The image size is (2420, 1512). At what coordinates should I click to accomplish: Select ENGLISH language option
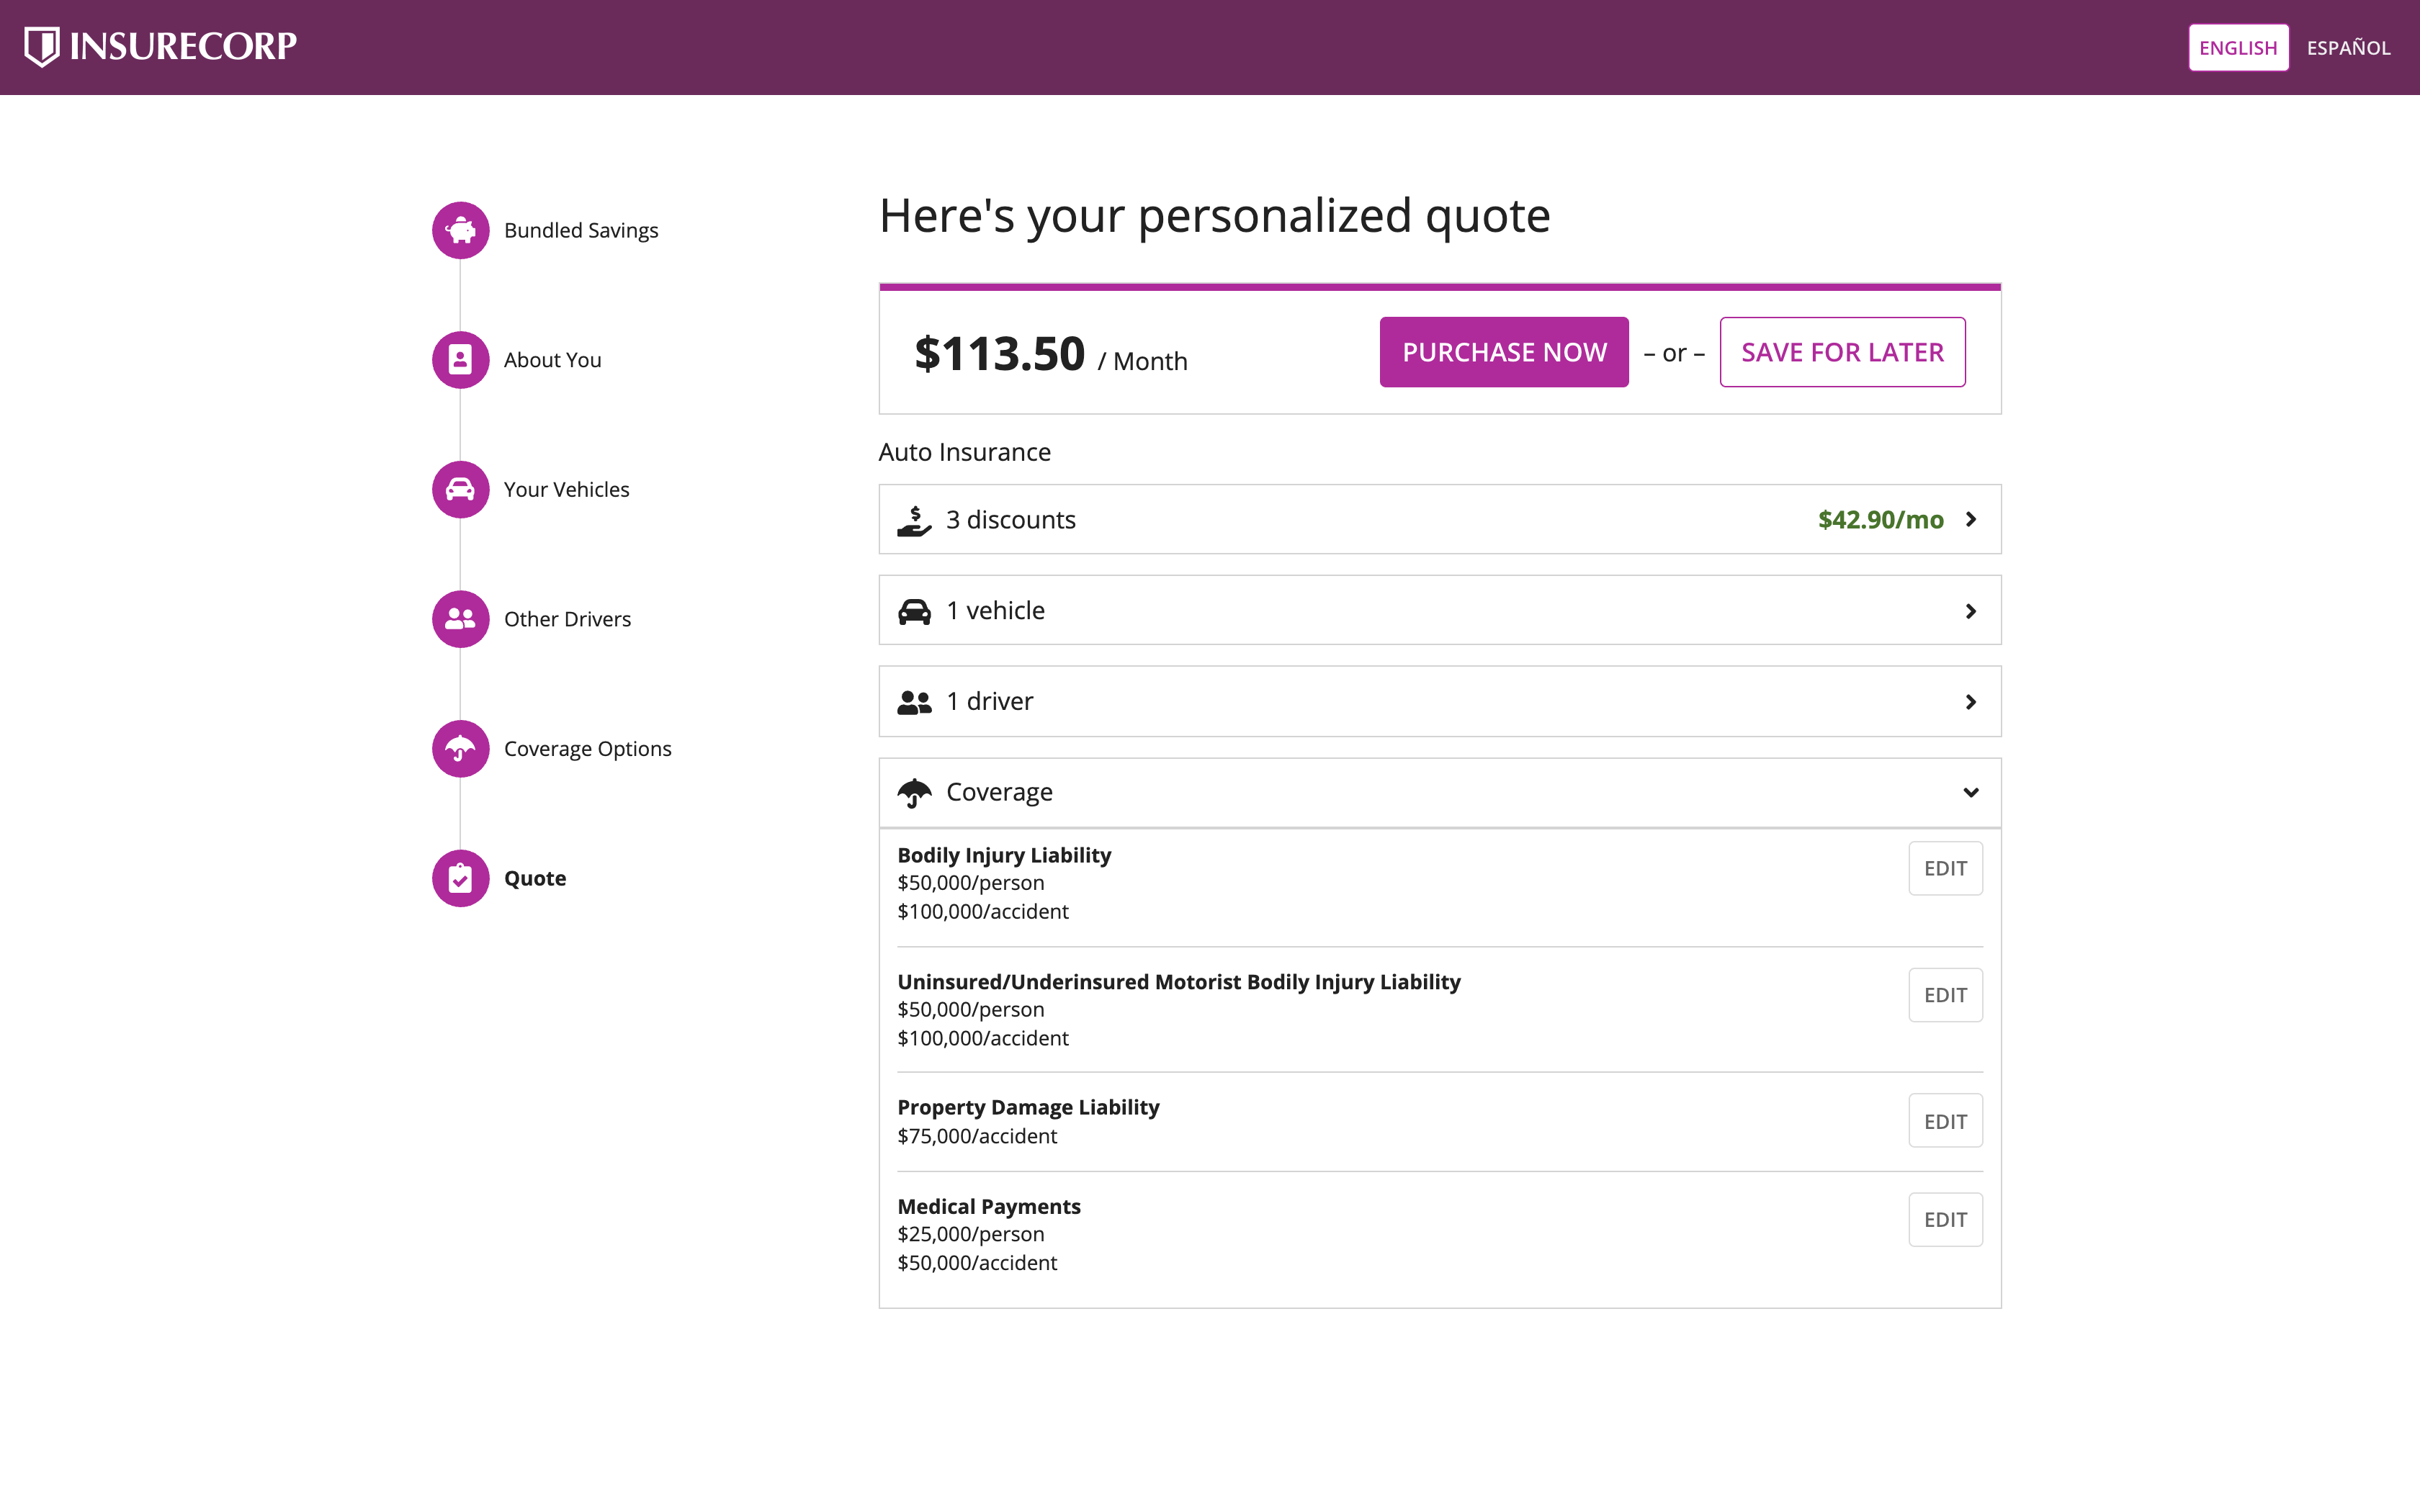click(2238, 47)
